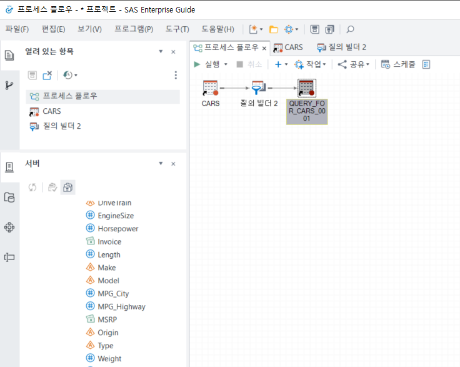The image size is (460, 367).
Task: Expand the recent history dropdown arrow
Action: tap(76, 76)
